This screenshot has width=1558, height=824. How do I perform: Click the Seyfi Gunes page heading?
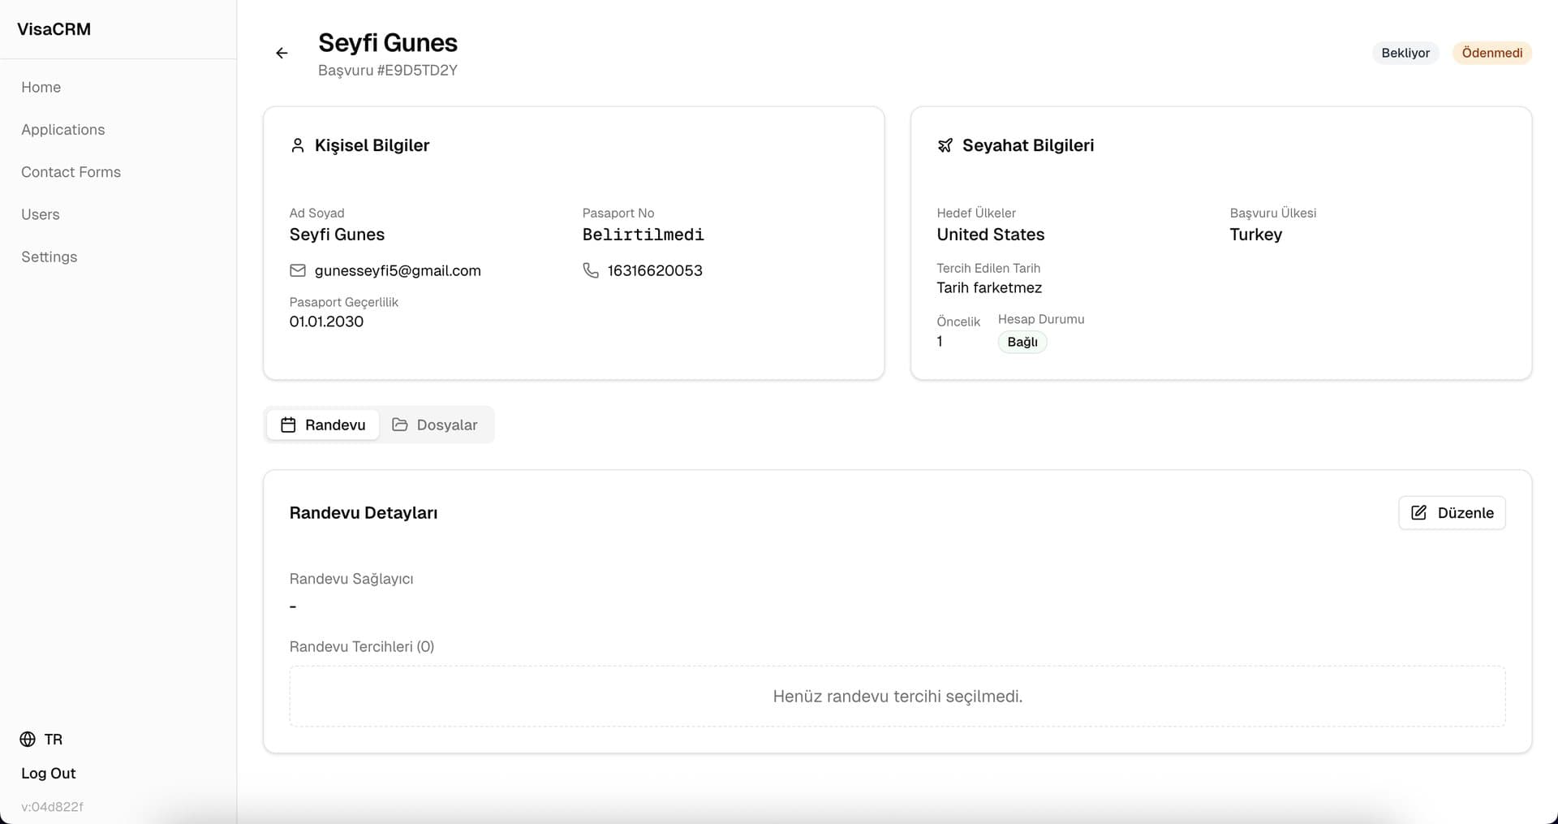click(x=388, y=42)
